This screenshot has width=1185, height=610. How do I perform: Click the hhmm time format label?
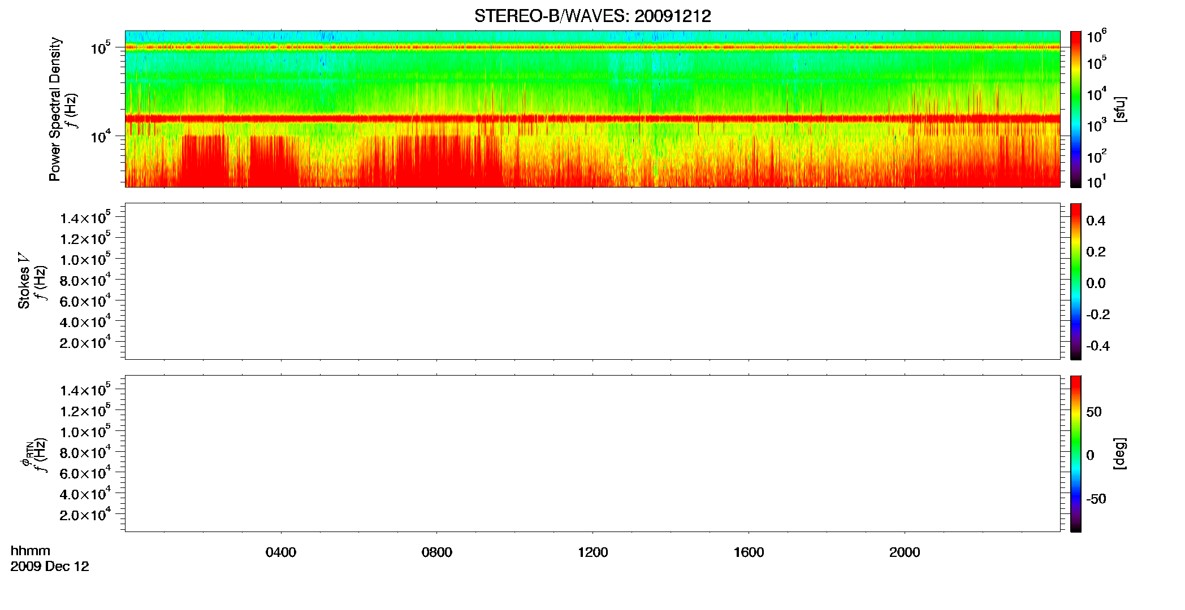point(31,551)
